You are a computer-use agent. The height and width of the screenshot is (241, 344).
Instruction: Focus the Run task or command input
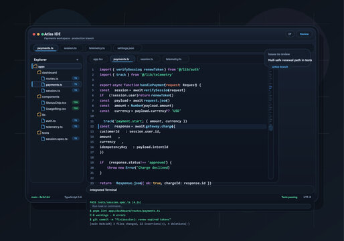[x=200, y=206]
